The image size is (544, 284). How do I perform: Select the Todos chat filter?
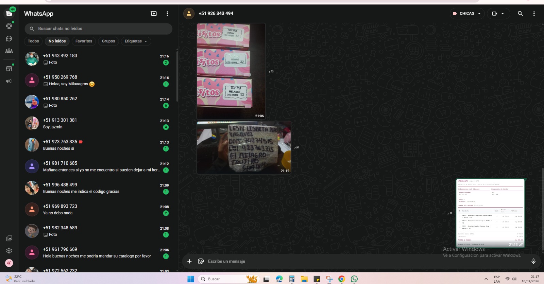(33, 41)
